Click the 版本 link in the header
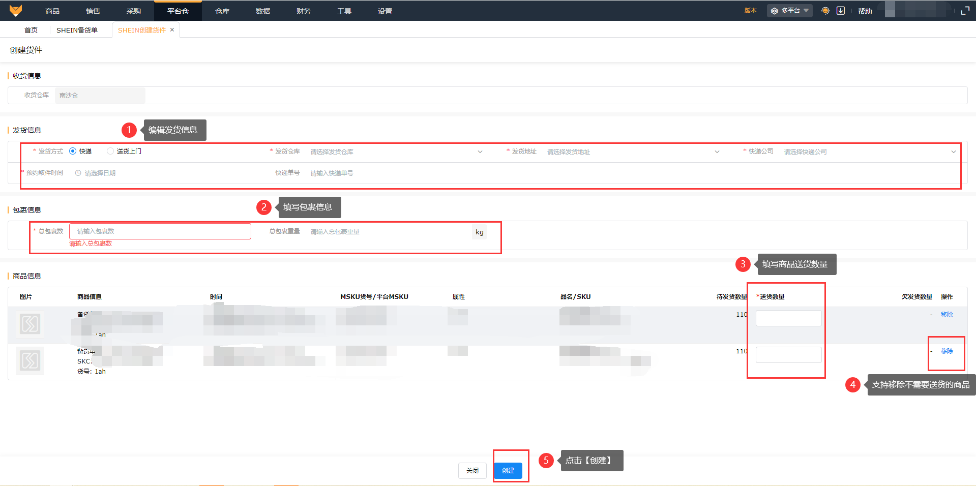Image resolution: width=976 pixels, height=486 pixels. point(751,11)
